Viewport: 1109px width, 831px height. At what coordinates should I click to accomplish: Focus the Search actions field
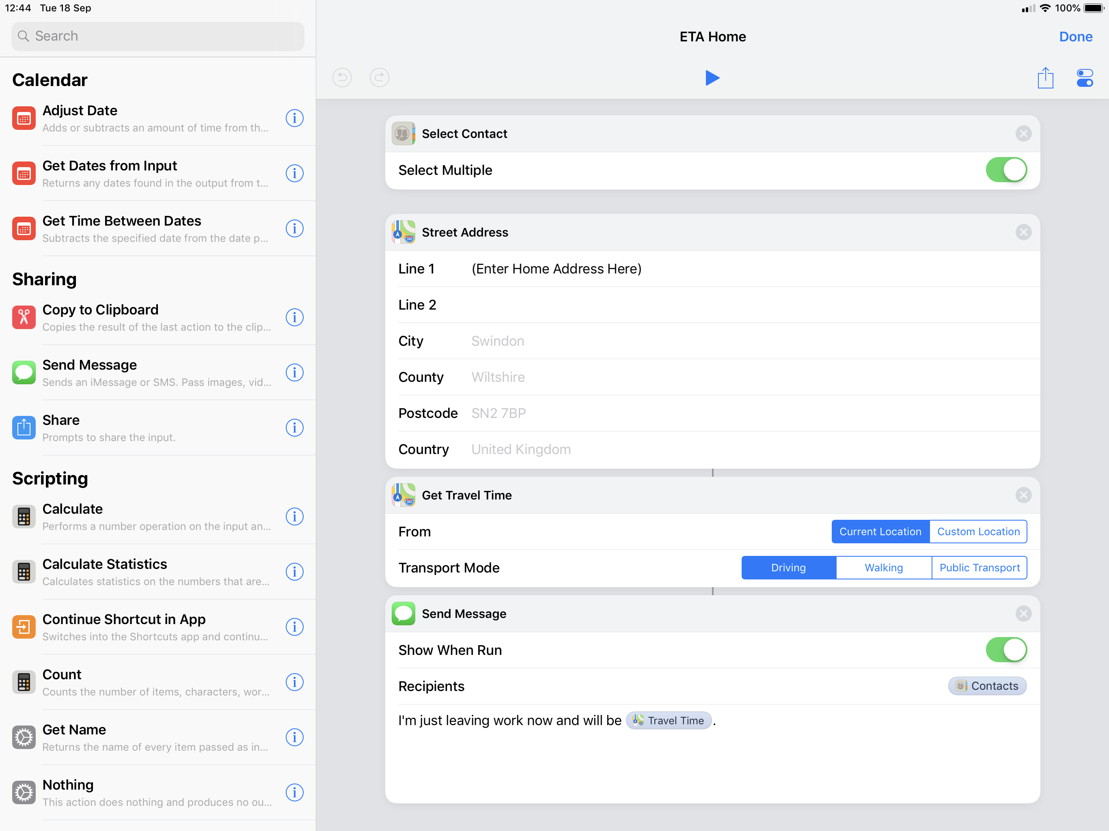tap(158, 36)
